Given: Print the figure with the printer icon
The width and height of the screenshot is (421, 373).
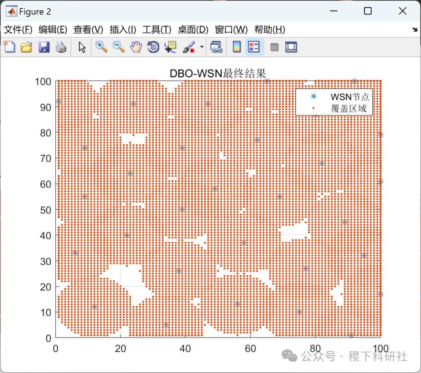Looking at the screenshot, I should pyautogui.click(x=61, y=47).
